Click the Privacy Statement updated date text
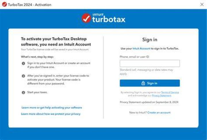This screenshot has width=207, height=140. pyautogui.click(x=149, y=102)
